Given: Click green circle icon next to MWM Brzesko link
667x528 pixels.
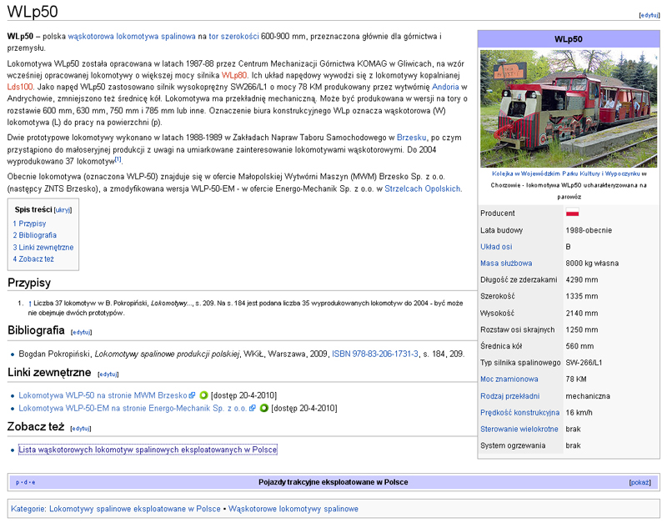Looking at the screenshot, I should tap(203, 395).
